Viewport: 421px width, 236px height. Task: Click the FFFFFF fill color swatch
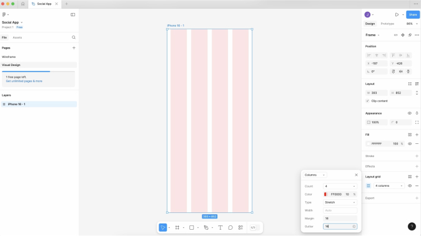[369, 144]
